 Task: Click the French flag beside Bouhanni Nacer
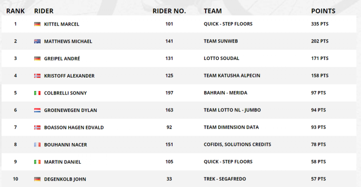point(37,144)
